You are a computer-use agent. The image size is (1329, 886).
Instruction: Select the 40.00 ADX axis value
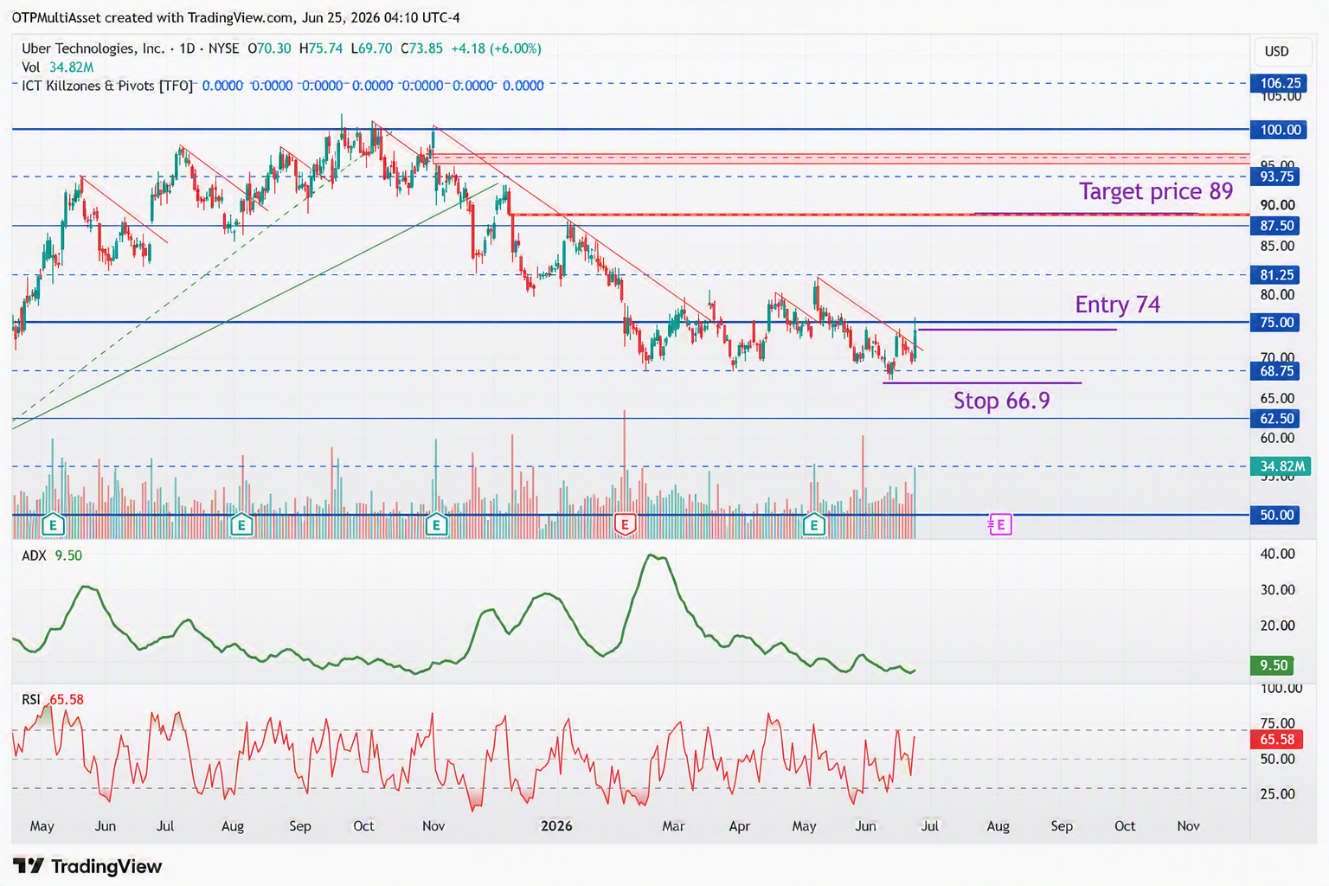pyautogui.click(x=1278, y=554)
